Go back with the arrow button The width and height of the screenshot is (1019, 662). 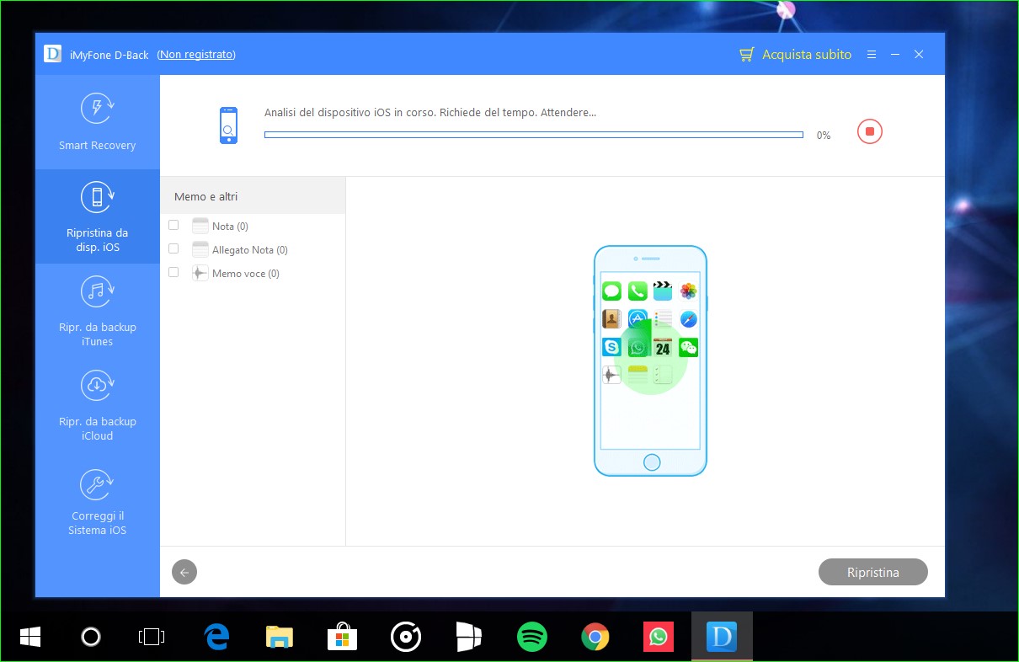point(184,573)
